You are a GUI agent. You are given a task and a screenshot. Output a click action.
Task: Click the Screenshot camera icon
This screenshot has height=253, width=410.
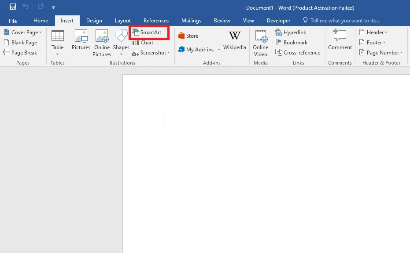pos(135,53)
